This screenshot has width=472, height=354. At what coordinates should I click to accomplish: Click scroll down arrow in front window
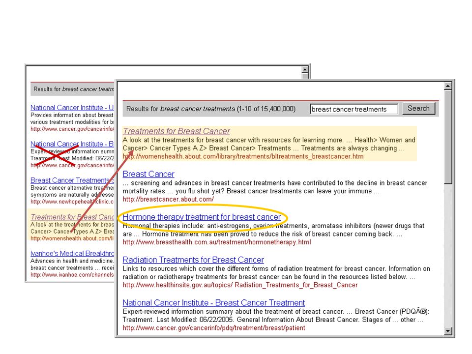[448, 331]
